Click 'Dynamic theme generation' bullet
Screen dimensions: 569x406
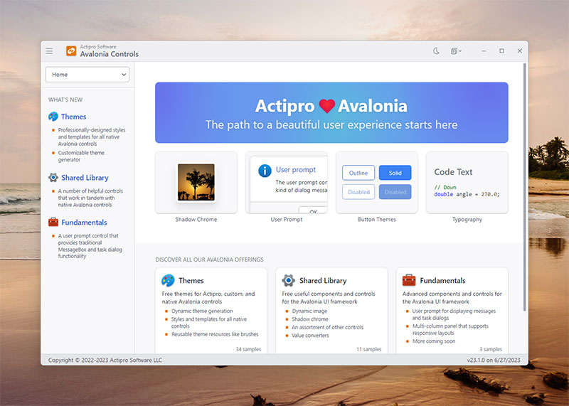coord(202,311)
